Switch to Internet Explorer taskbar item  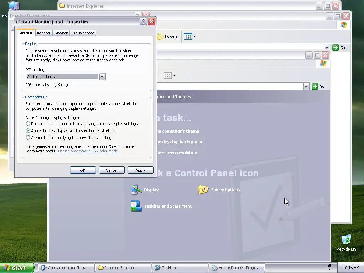pos(123,268)
